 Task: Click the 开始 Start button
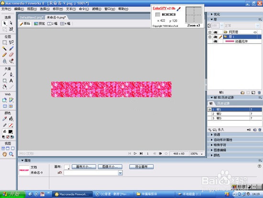coord(12,194)
